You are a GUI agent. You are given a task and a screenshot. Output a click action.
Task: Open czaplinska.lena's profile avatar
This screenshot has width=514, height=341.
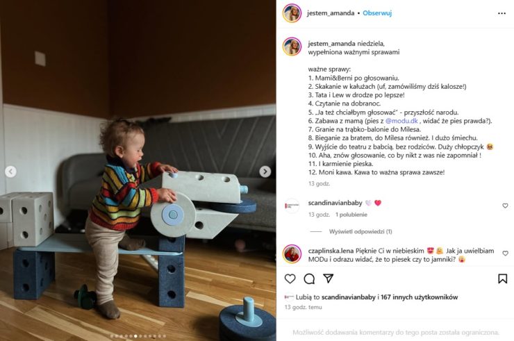pyautogui.click(x=292, y=253)
